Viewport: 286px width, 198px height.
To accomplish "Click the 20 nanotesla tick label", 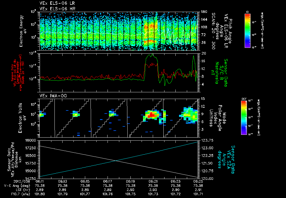I will [204, 53].
